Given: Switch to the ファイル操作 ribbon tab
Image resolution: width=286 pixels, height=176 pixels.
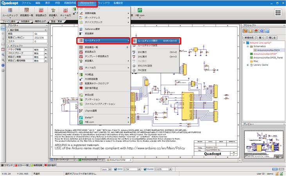Looking at the screenshot, I should (9, 22).
